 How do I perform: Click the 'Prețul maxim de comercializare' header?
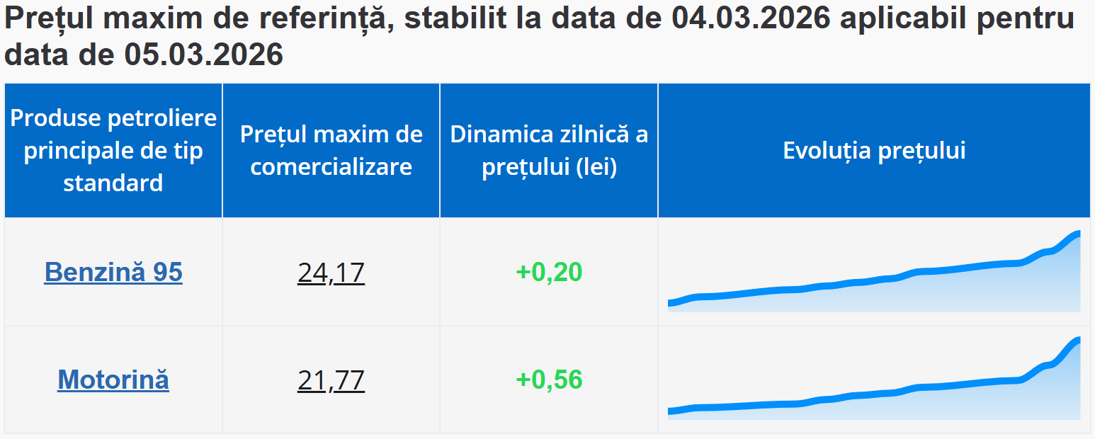click(x=331, y=150)
